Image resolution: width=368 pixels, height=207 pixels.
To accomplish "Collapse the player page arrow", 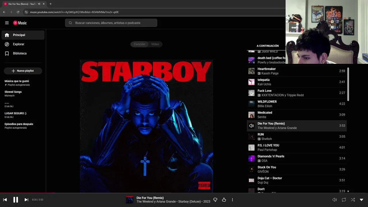I will click(x=362, y=200).
